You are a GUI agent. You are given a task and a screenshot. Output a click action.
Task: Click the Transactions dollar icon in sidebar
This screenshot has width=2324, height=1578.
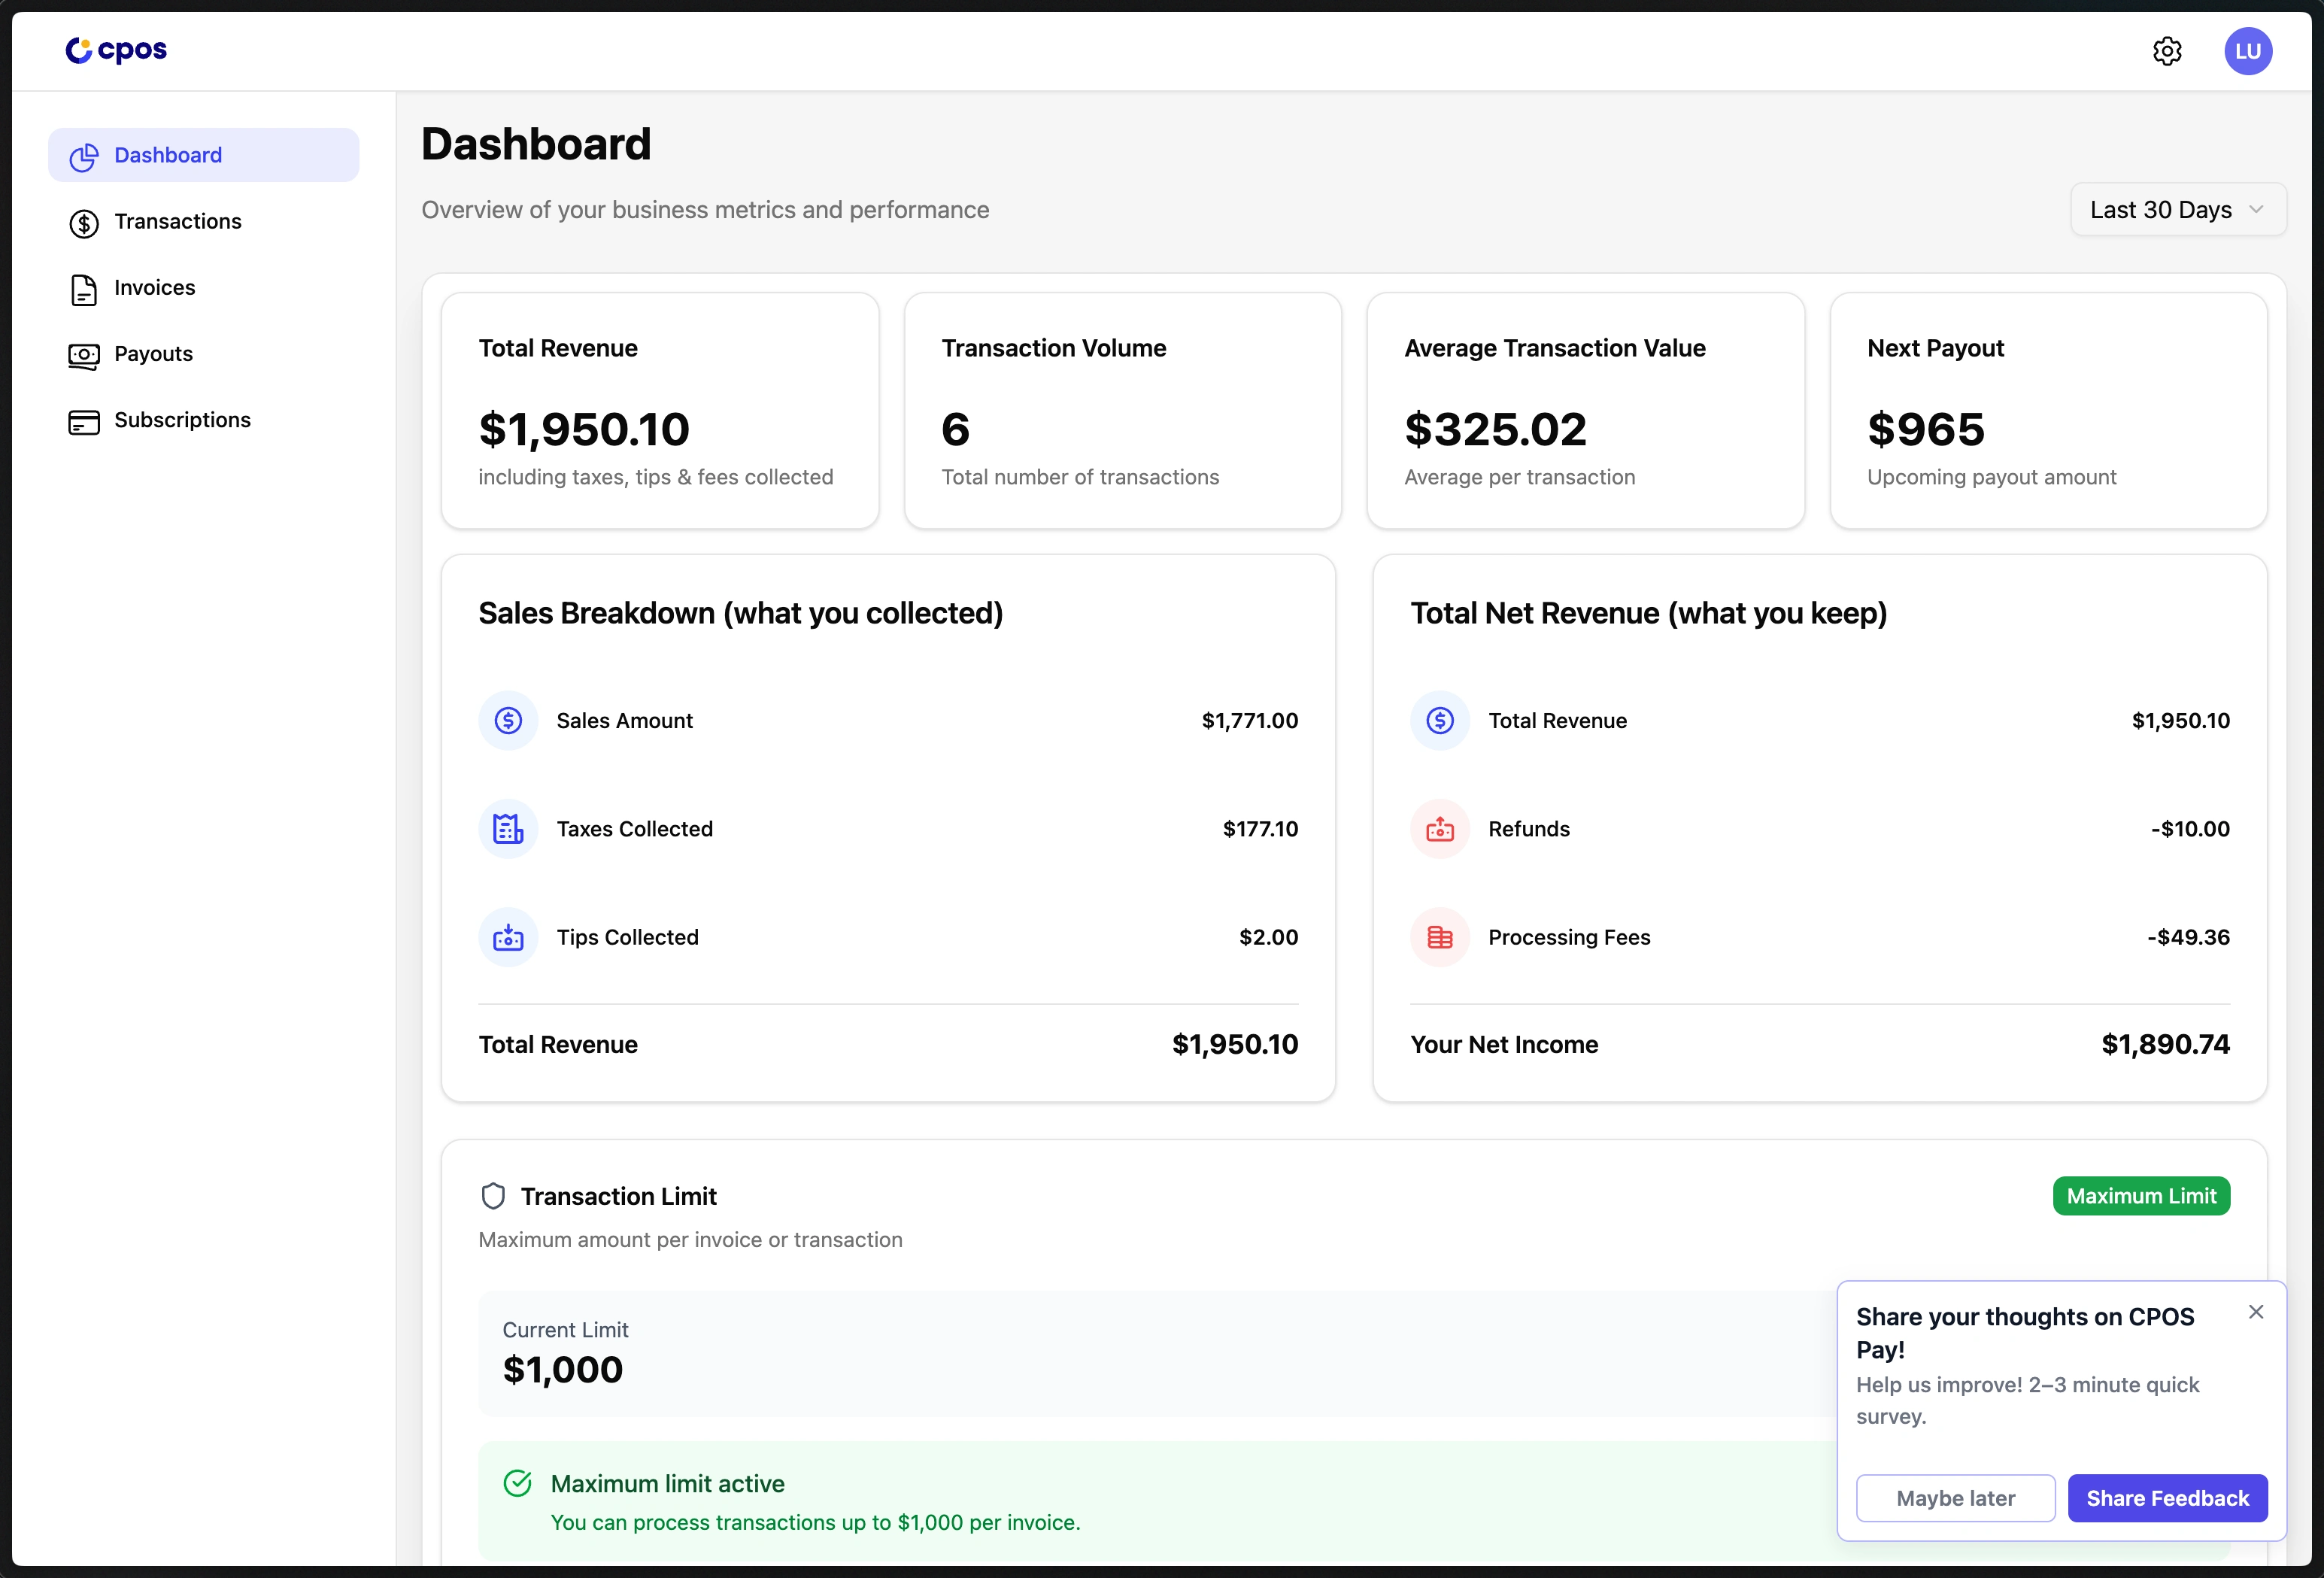click(x=84, y=221)
